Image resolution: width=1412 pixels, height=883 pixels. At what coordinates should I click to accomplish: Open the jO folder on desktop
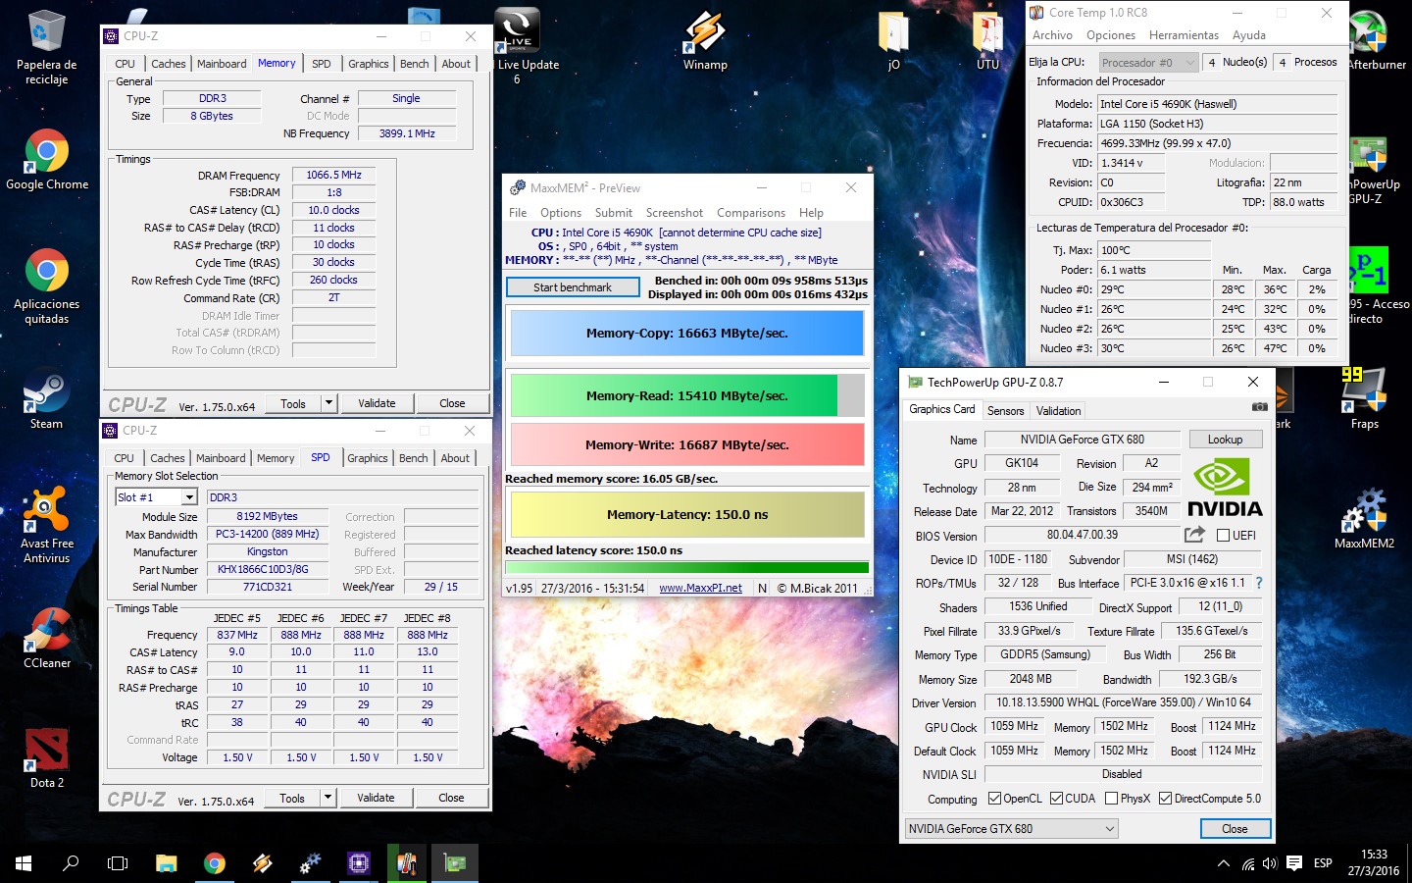(x=893, y=41)
